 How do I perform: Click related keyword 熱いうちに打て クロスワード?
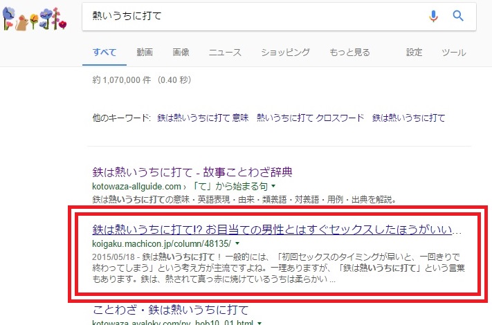click(310, 118)
